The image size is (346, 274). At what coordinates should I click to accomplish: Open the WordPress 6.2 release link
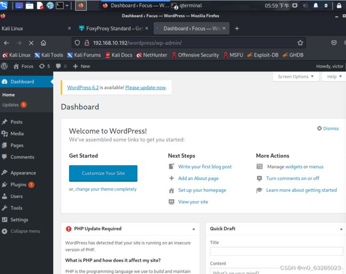pos(83,87)
